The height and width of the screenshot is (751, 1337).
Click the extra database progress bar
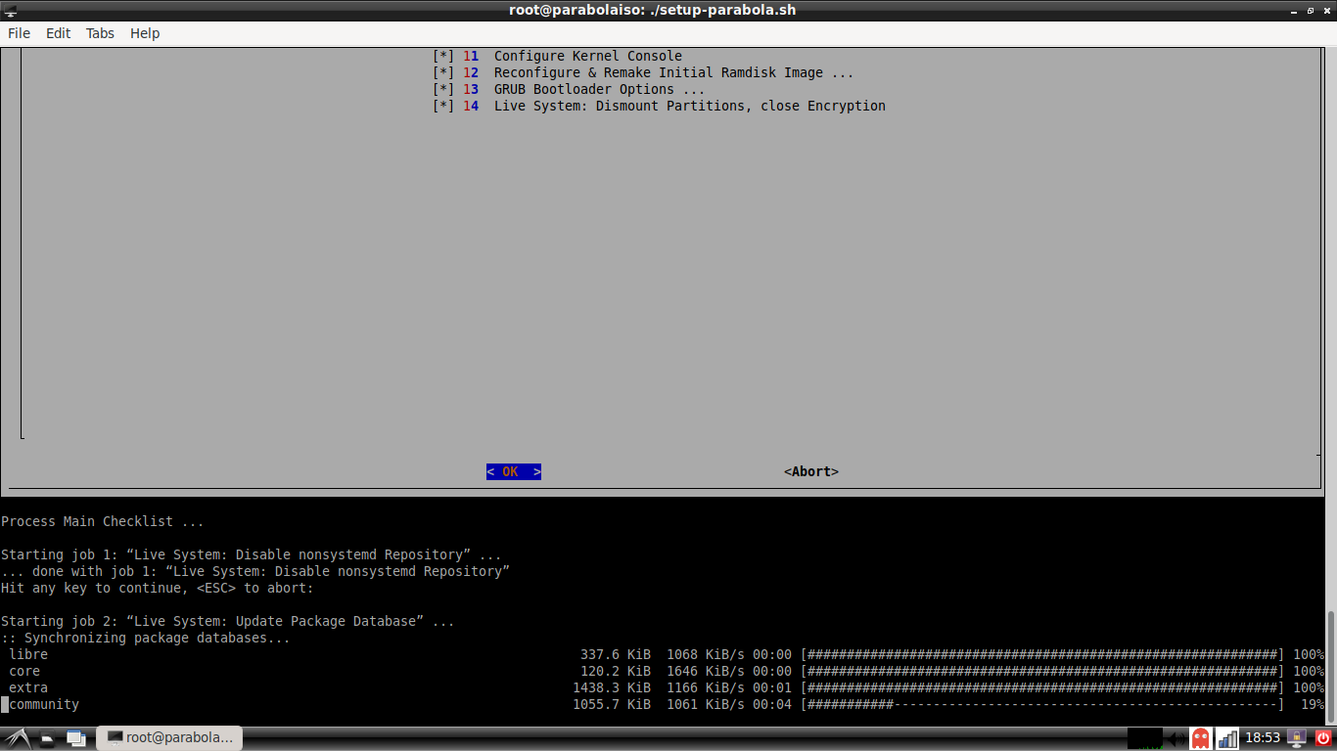click(1042, 687)
